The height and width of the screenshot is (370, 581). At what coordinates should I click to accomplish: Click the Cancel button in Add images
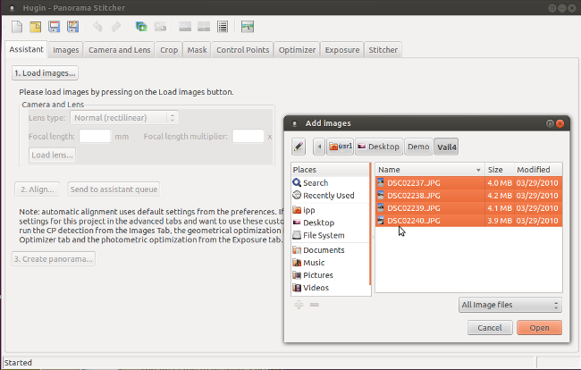click(x=489, y=328)
